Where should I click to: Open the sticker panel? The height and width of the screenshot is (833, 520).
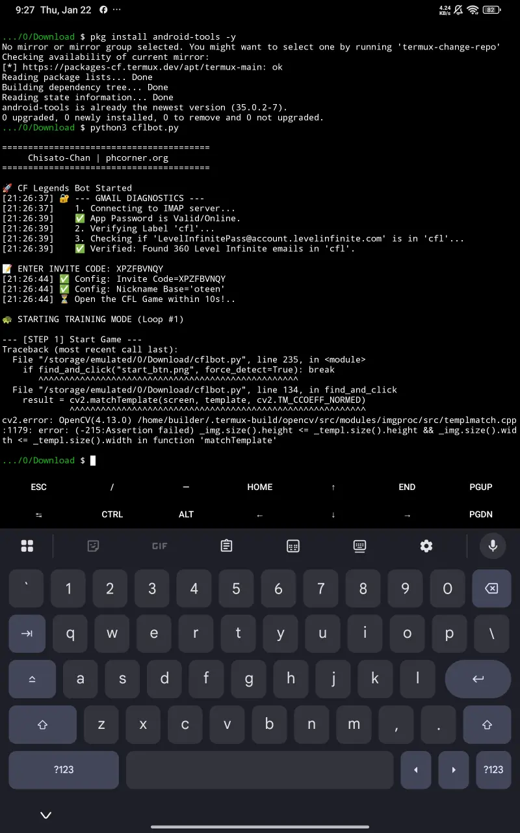(x=94, y=546)
